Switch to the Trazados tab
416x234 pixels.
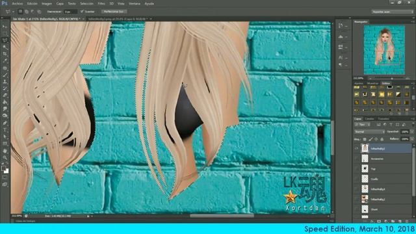383,118
